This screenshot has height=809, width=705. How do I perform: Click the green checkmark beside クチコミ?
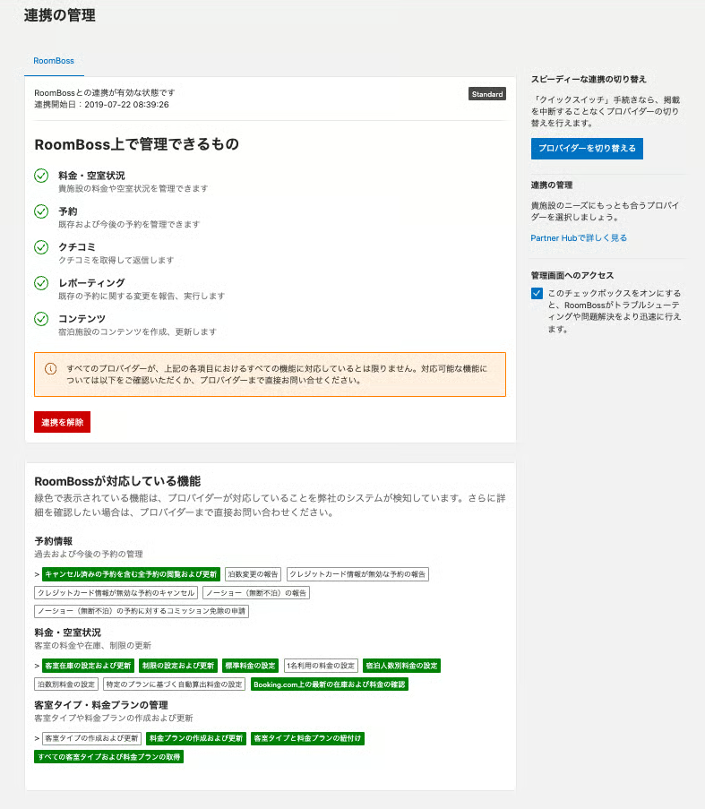41,247
